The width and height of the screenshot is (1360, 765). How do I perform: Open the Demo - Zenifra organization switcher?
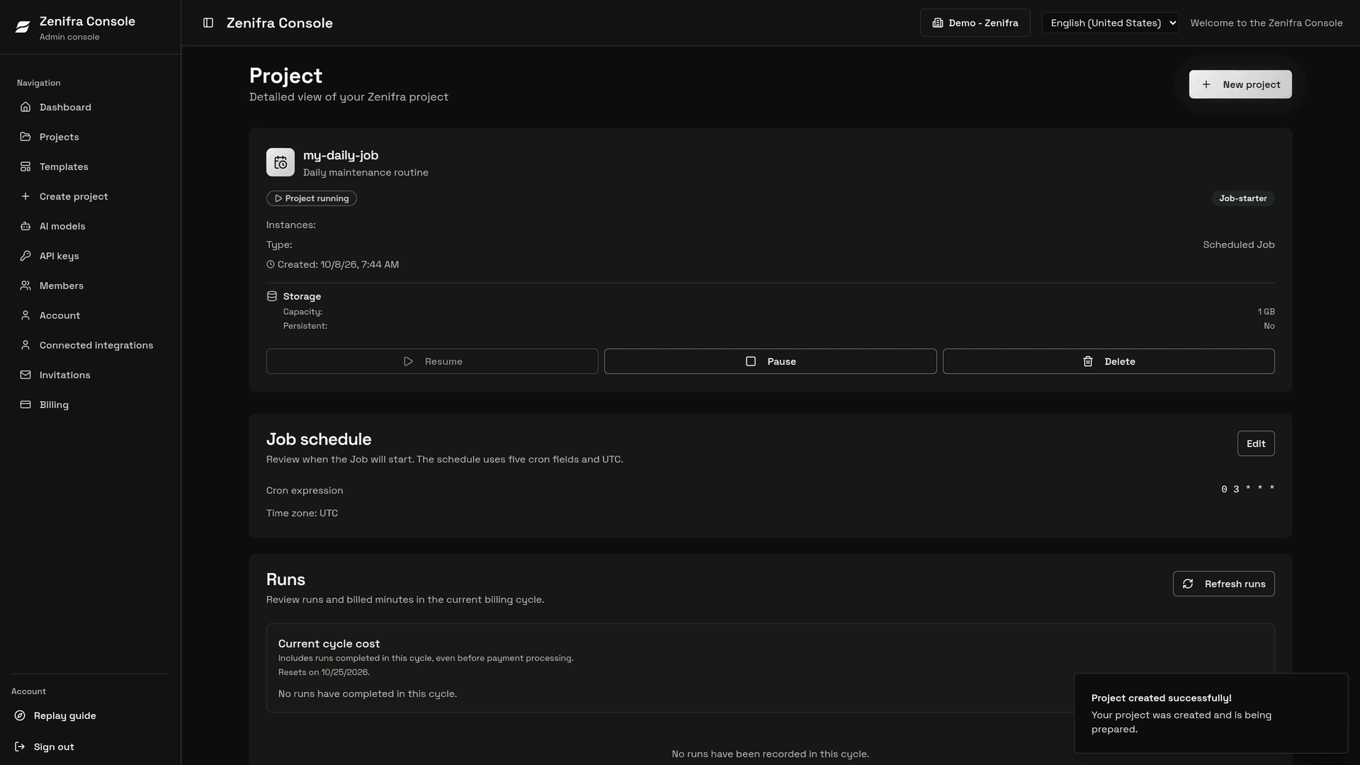pyautogui.click(x=975, y=23)
